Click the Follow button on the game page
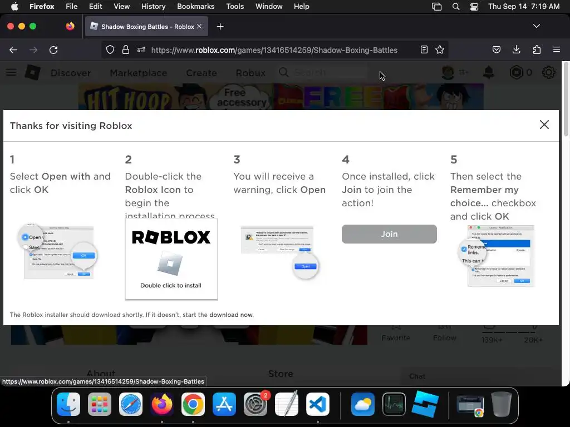 point(444,334)
